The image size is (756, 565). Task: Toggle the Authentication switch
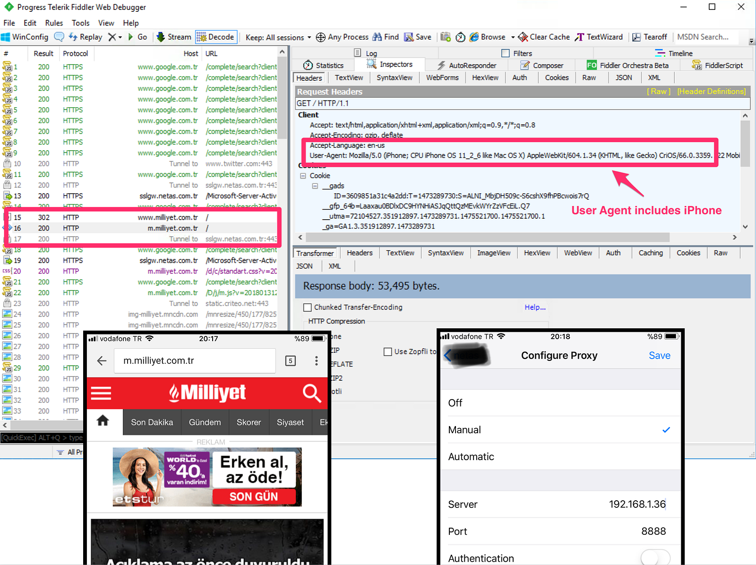click(x=655, y=557)
